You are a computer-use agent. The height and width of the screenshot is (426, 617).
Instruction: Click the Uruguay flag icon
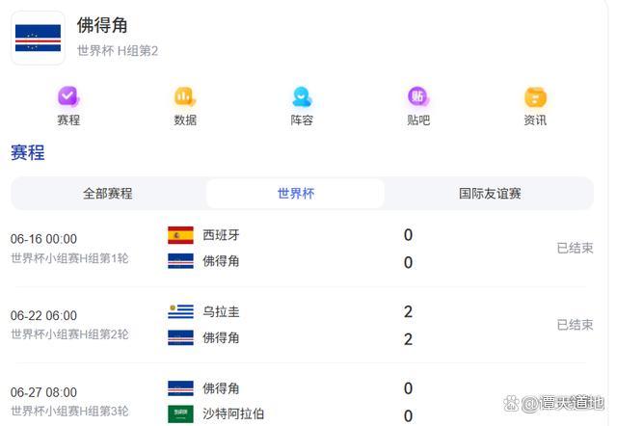click(x=180, y=311)
